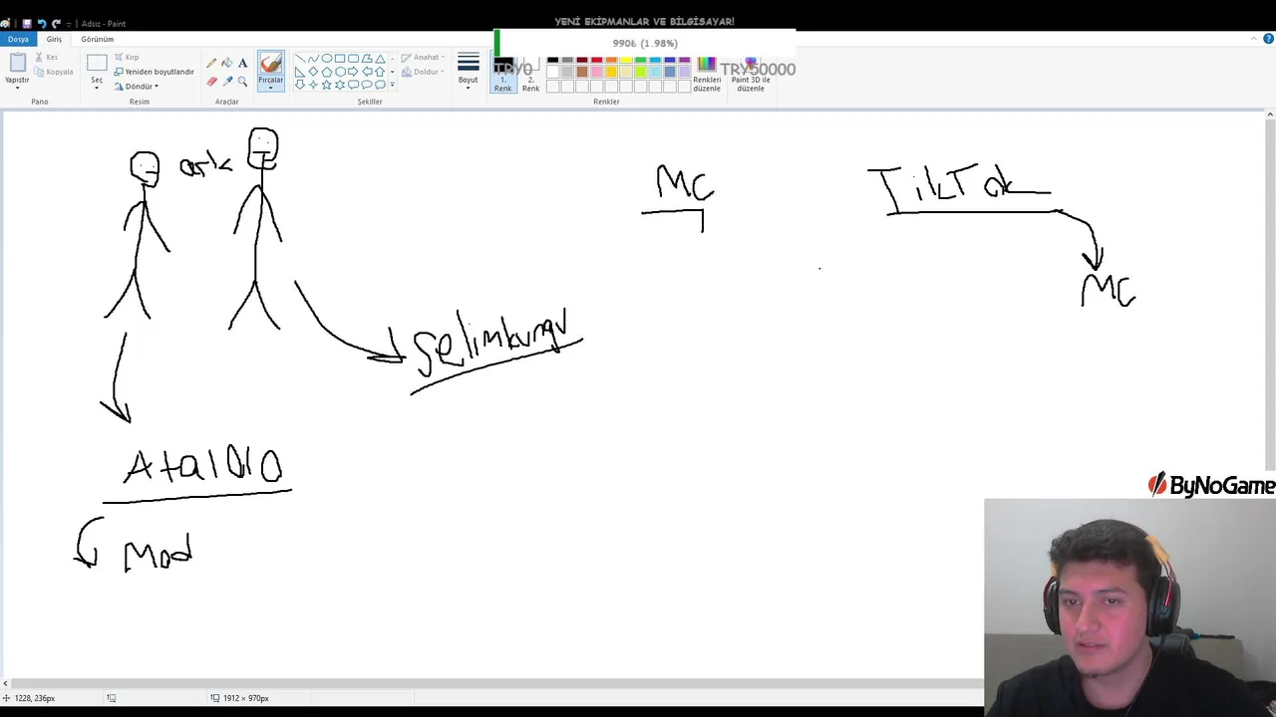Choose the Rounded rectangle shape
This screenshot has width=1276, height=717.
pyautogui.click(x=353, y=59)
